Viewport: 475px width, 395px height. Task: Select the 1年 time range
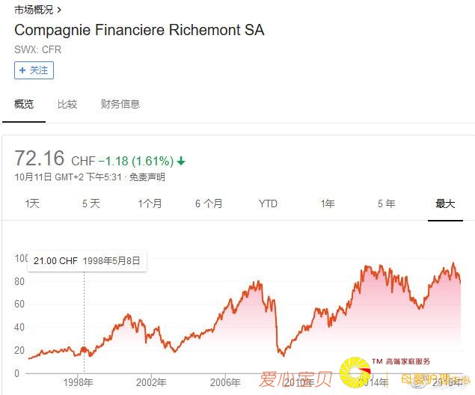click(x=327, y=203)
